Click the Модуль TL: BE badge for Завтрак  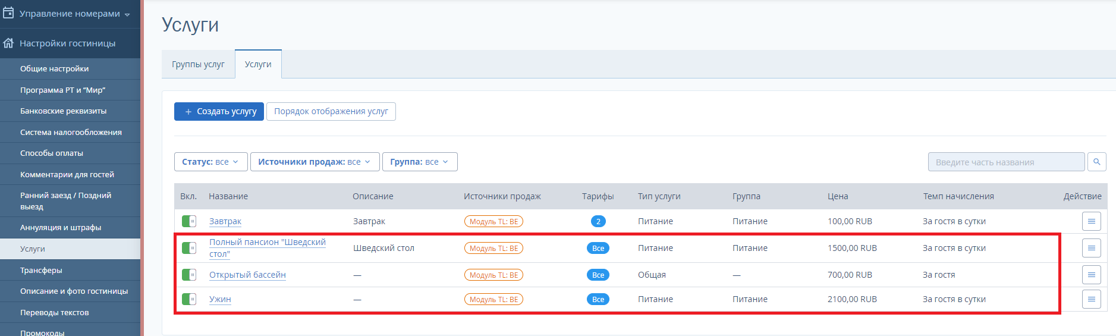click(x=493, y=221)
